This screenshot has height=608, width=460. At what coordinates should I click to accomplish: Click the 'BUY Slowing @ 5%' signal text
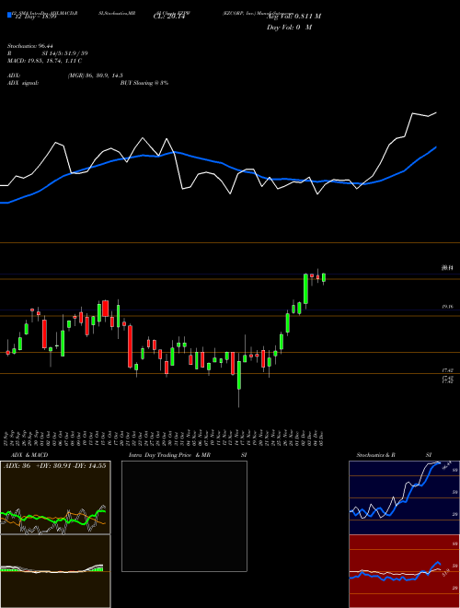tap(144, 83)
